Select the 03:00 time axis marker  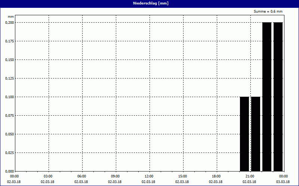point(48,176)
